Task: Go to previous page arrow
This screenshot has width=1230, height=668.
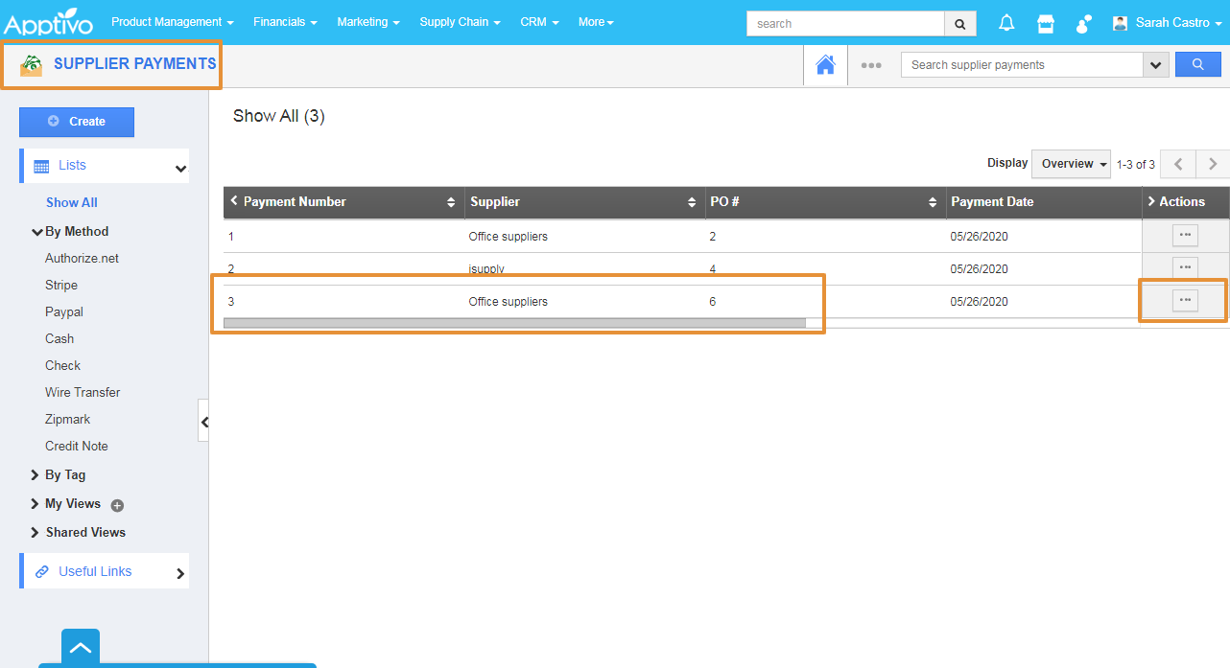Action: pyautogui.click(x=1178, y=164)
